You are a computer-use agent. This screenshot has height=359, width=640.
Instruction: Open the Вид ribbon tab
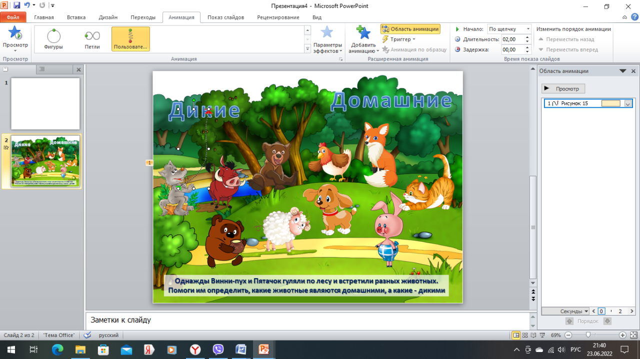point(317,17)
